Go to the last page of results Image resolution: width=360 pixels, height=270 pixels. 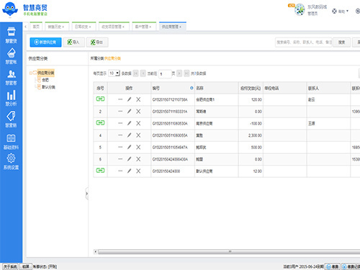point(186,73)
